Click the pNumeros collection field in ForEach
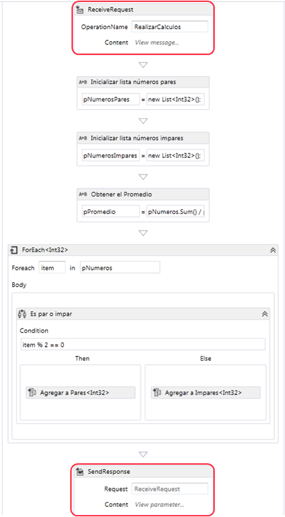This screenshot has height=517, width=285. pos(120,268)
